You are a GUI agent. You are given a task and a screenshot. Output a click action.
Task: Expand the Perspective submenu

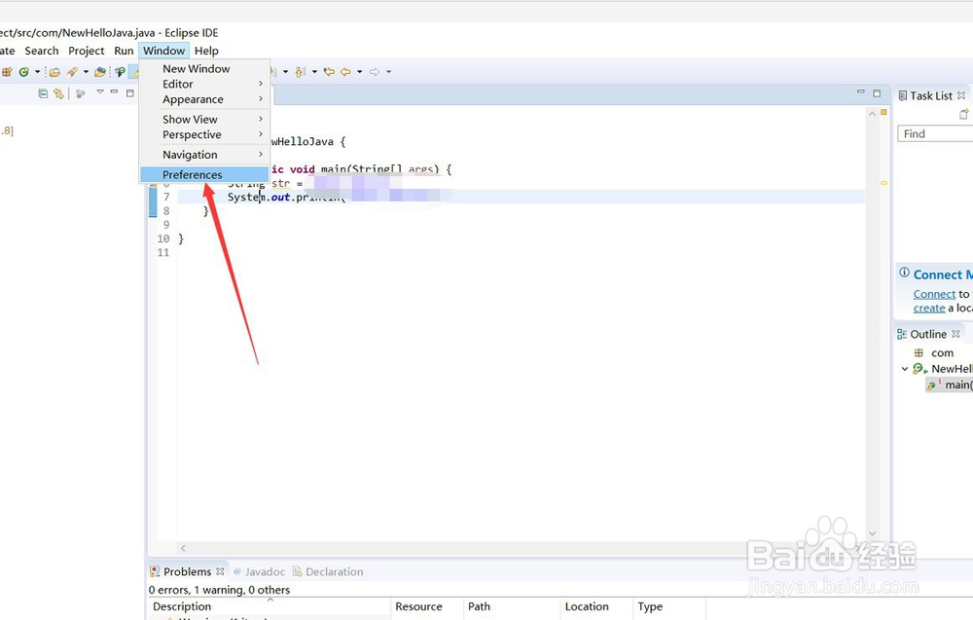[204, 134]
